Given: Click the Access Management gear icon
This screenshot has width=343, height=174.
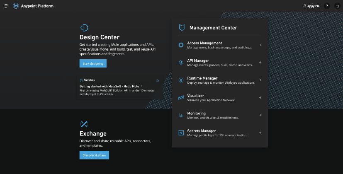Looking at the screenshot, I should [x=181, y=45].
